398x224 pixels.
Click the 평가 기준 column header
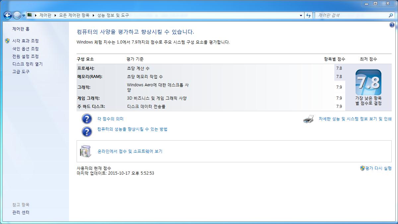[x=135, y=59]
